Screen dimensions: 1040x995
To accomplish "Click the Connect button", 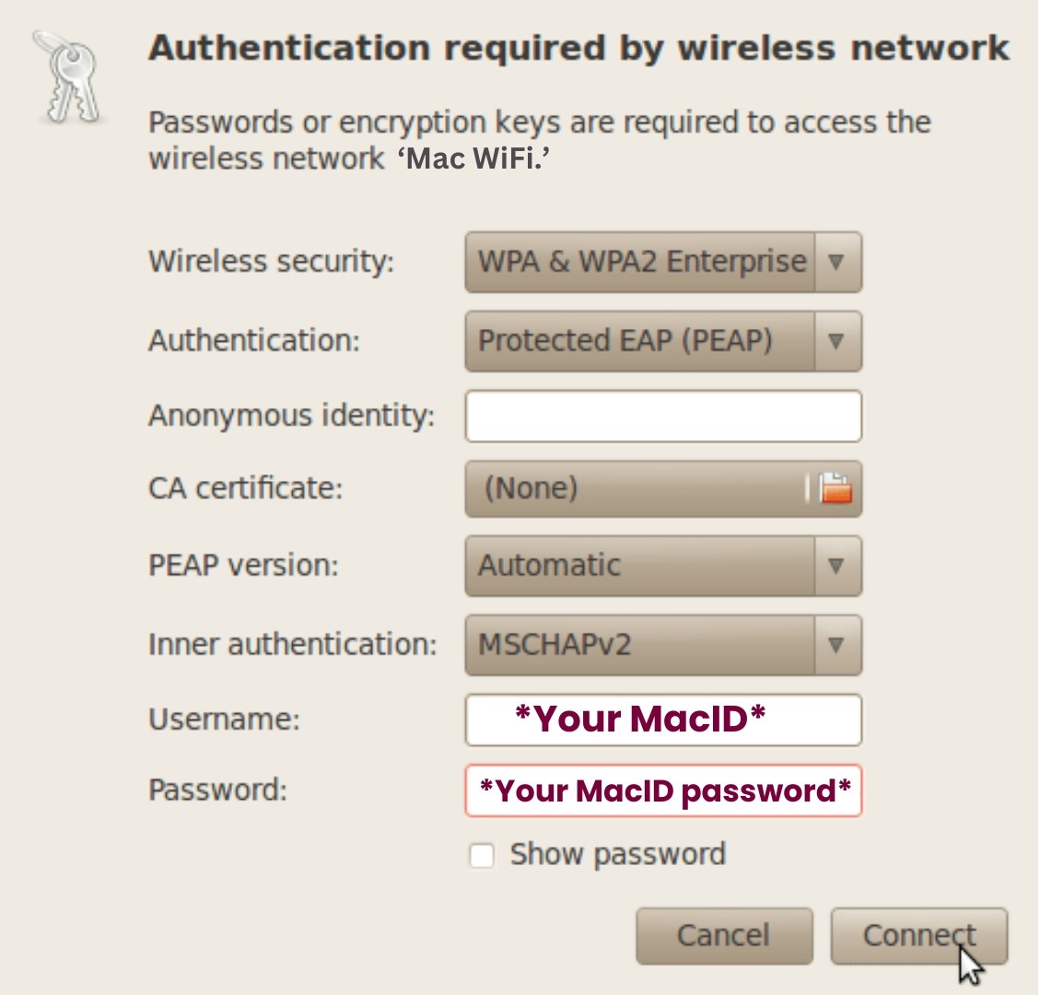I will point(918,936).
